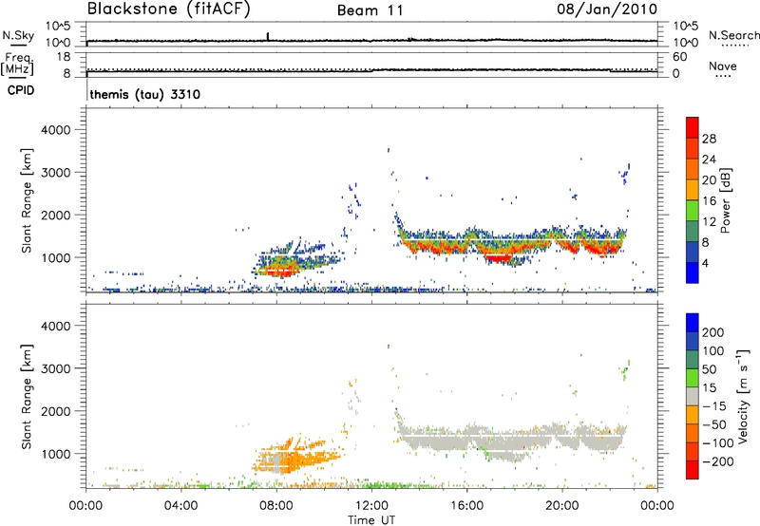760x526 pixels.
Task: Click the red swatch in the Power colorbar
Action: 693,127
